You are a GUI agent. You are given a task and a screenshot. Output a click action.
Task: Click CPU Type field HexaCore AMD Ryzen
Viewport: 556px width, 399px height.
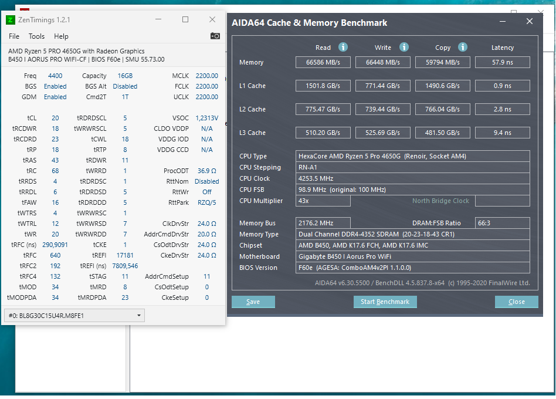pyautogui.click(x=413, y=156)
